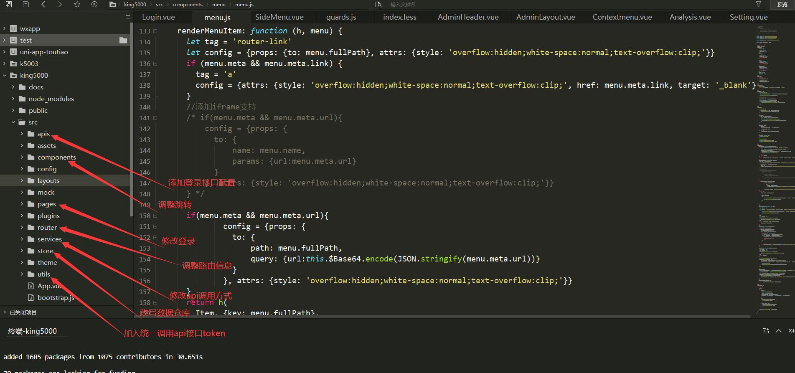795x373 pixels.
Task: Collapse the src folder
Action: click(13, 122)
